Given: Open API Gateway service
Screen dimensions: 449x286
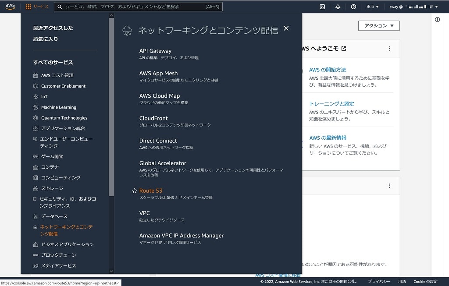Looking at the screenshot, I should [155, 51].
